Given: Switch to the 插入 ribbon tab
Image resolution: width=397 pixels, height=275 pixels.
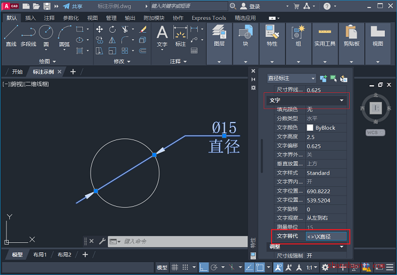Looking at the screenshot, I should 30,18.
